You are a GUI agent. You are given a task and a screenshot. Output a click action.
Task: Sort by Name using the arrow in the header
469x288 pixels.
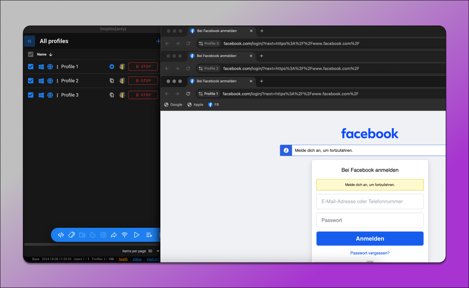(51, 54)
